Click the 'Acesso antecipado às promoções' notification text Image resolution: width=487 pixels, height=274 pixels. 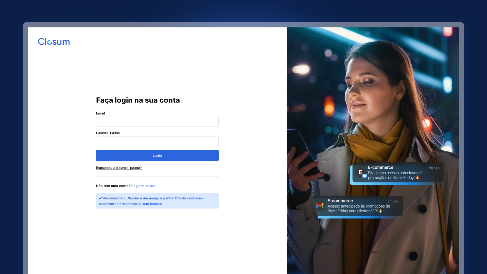359,209
